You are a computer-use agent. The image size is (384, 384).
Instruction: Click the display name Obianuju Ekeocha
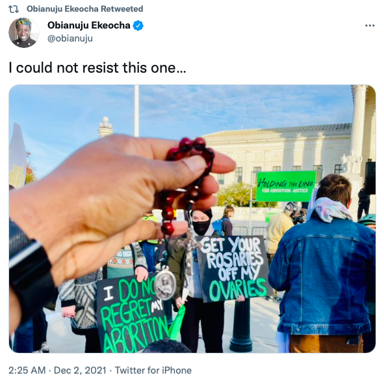pos(88,25)
